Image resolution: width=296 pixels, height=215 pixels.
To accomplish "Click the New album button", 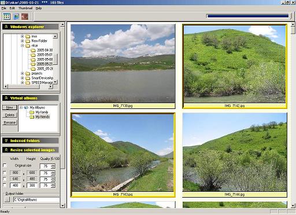I will point(10,107).
